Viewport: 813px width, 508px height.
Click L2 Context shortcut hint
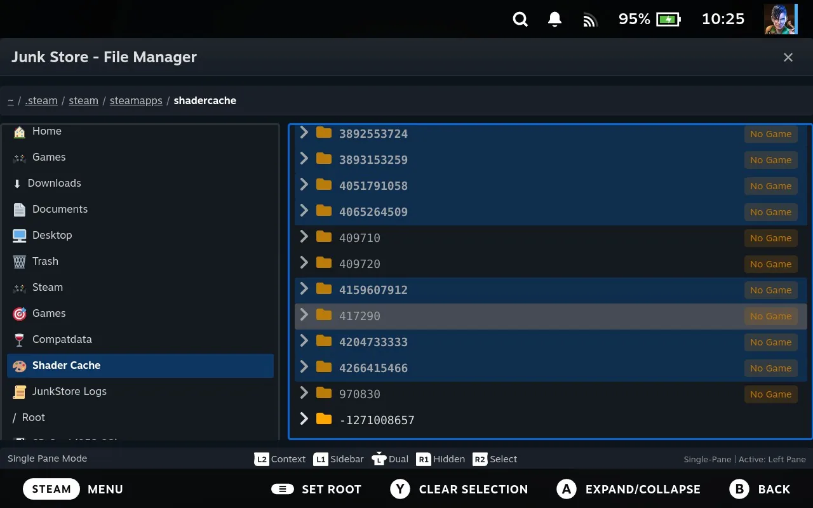280,459
